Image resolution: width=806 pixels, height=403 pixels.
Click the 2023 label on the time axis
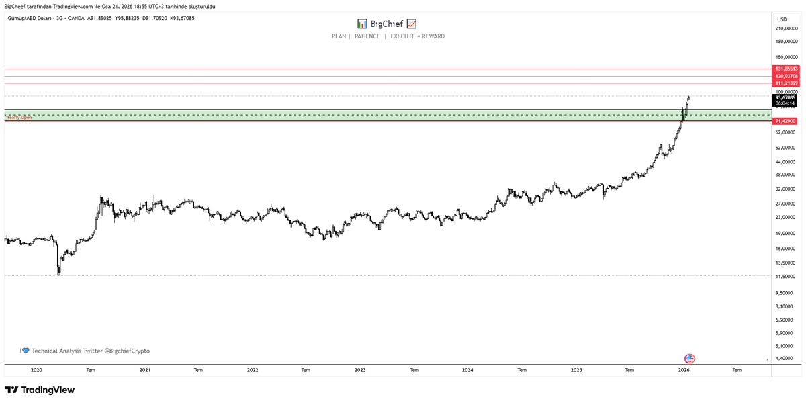(x=360, y=370)
